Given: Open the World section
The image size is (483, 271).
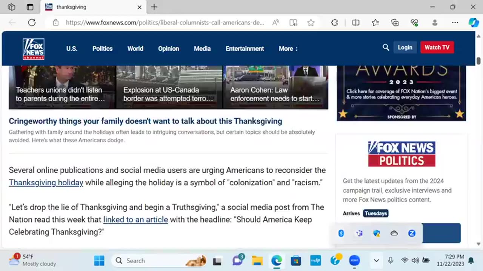Looking at the screenshot, I should pos(135,49).
